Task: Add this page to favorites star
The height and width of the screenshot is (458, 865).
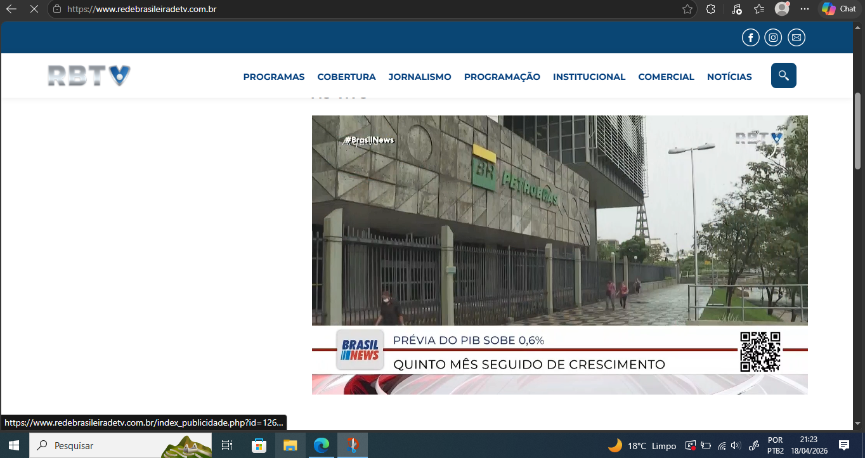Action: click(x=687, y=9)
